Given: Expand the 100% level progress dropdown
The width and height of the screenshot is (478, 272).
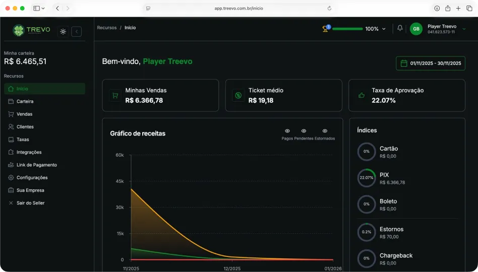Looking at the screenshot, I should tap(384, 29).
